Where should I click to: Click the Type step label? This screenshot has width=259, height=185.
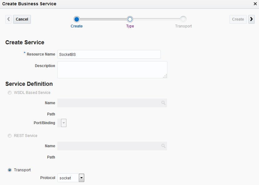point(130,26)
